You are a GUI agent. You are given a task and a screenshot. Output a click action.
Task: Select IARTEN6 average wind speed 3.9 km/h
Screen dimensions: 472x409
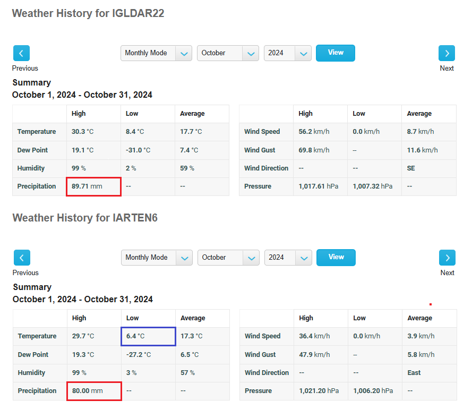tap(421, 336)
